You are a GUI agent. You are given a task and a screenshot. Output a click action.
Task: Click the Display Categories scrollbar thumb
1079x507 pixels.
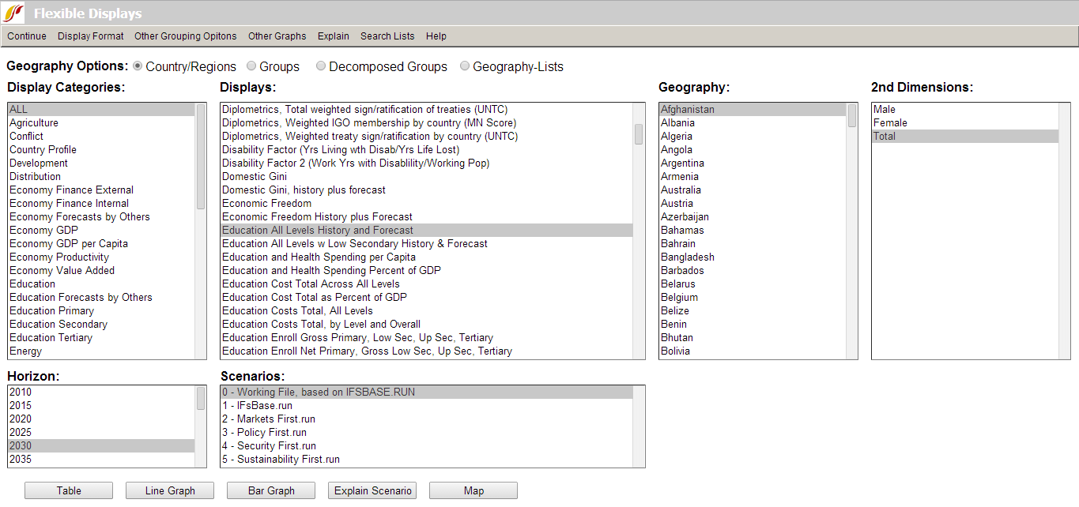(201, 156)
